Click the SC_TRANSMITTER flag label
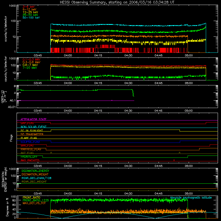Image resolution: width=221 pixels, height=221 pixels. 32,134
